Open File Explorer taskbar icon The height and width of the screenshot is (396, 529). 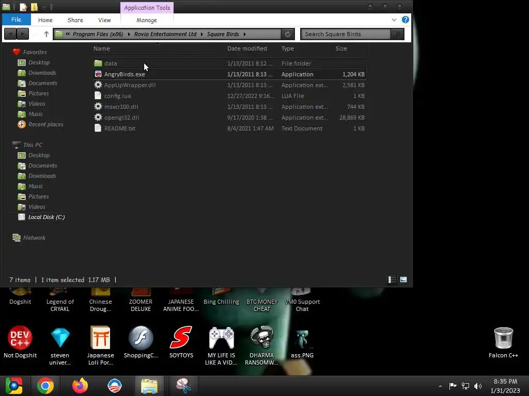tap(149, 386)
